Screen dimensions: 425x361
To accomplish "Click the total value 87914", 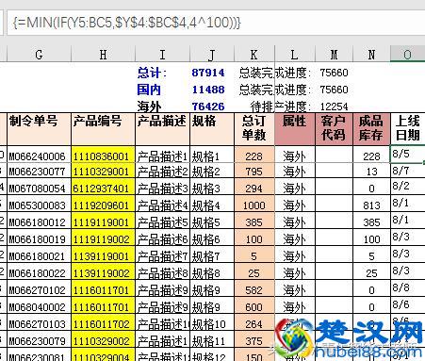I will pos(208,73).
